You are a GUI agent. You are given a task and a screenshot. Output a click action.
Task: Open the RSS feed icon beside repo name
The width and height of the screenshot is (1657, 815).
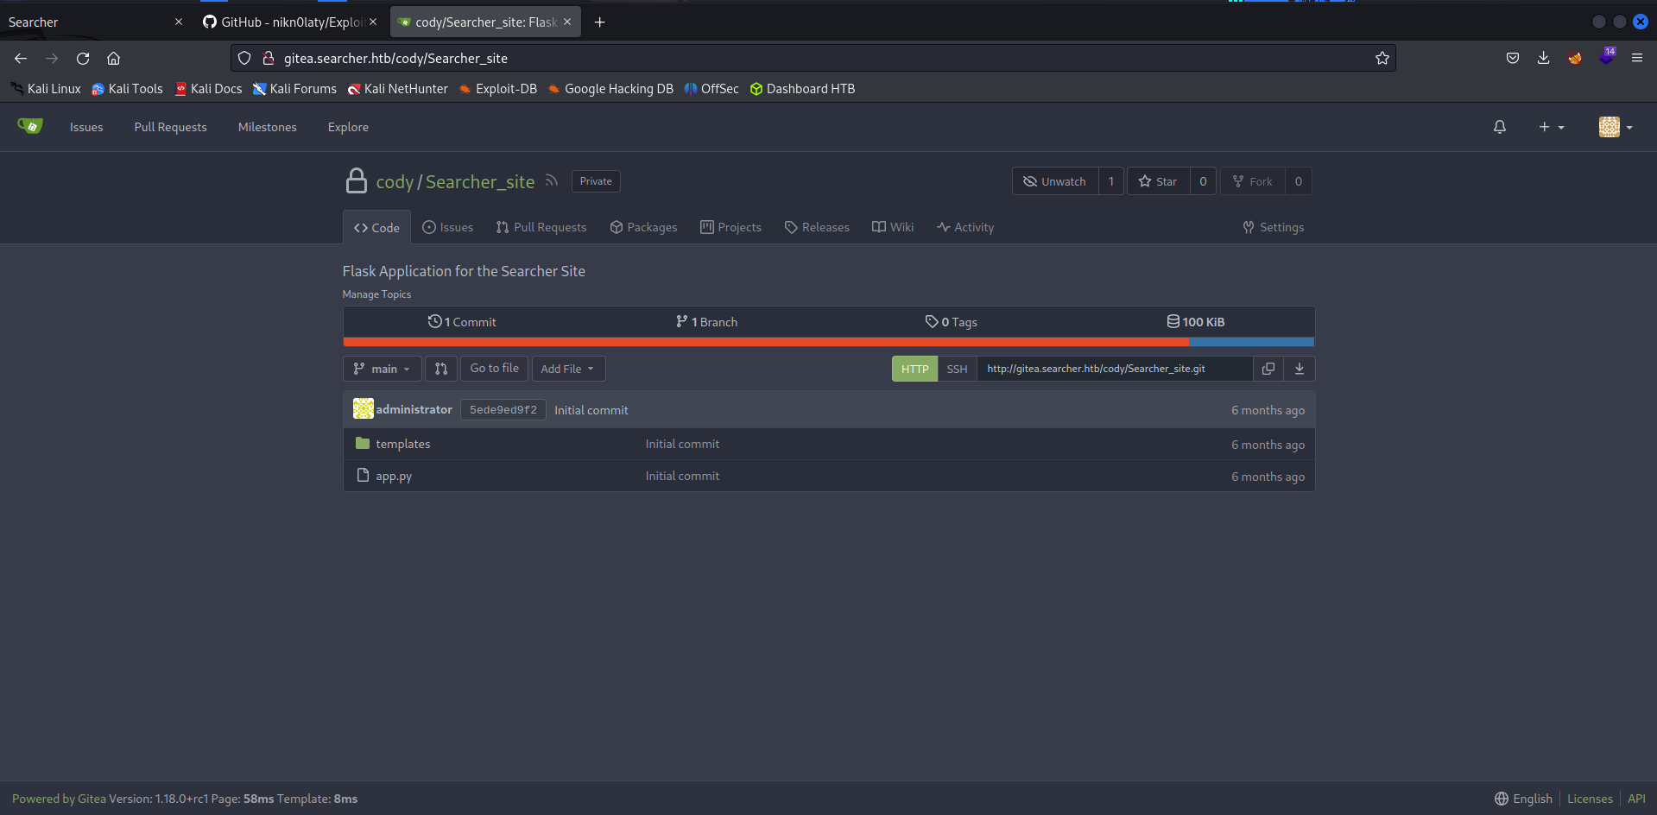552,181
